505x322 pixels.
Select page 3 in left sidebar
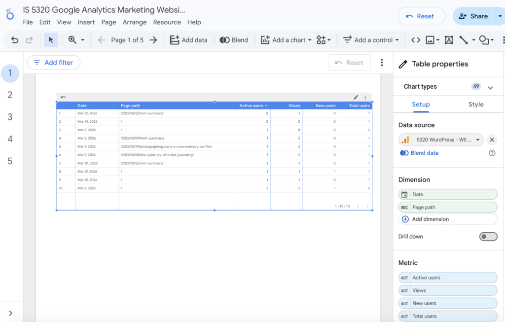pos(10,117)
